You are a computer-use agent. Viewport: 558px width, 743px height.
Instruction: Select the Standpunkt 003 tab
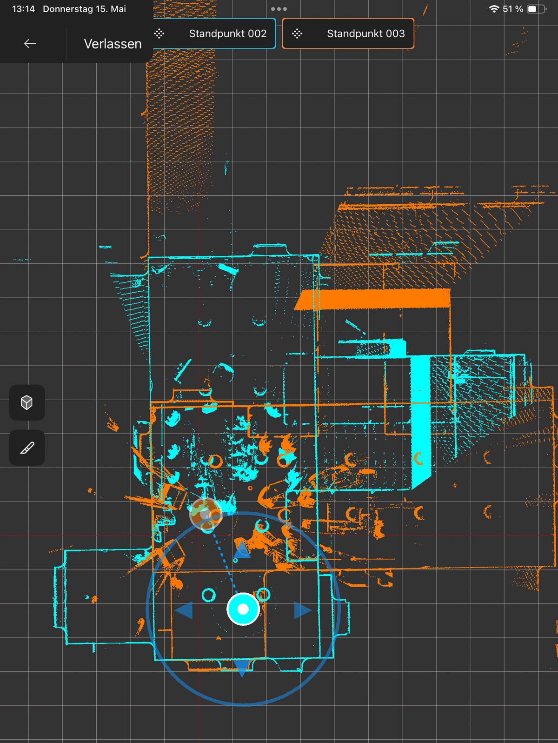point(348,33)
